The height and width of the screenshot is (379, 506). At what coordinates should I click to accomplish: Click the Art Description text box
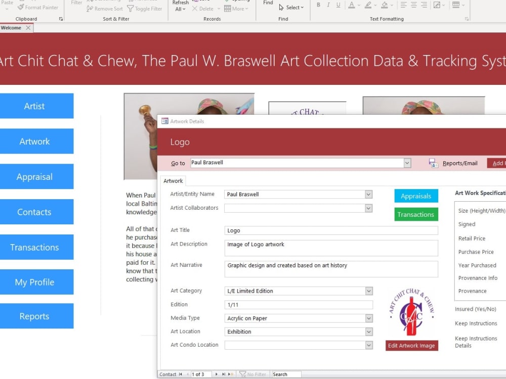[x=331, y=248]
